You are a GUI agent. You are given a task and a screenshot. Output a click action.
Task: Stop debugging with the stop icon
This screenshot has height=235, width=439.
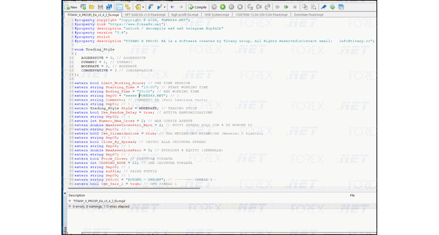[x=240, y=7]
